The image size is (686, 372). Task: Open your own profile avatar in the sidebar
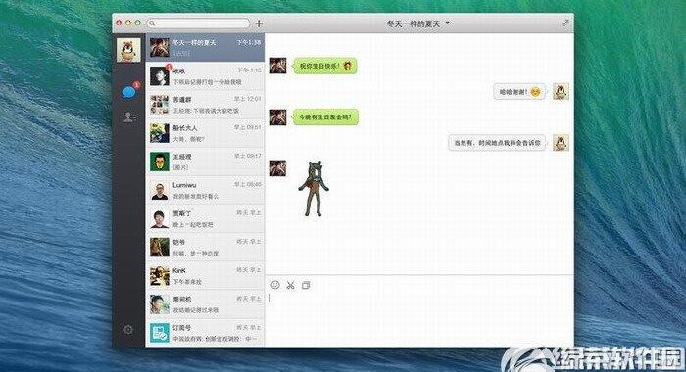point(128,49)
